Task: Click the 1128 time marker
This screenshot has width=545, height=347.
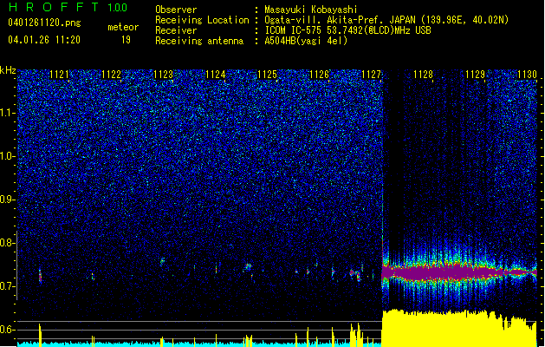Action: 423,75
